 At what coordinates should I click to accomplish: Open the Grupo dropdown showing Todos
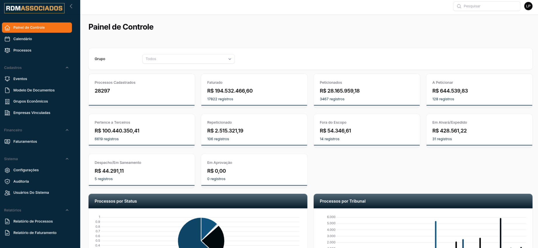pos(188,59)
